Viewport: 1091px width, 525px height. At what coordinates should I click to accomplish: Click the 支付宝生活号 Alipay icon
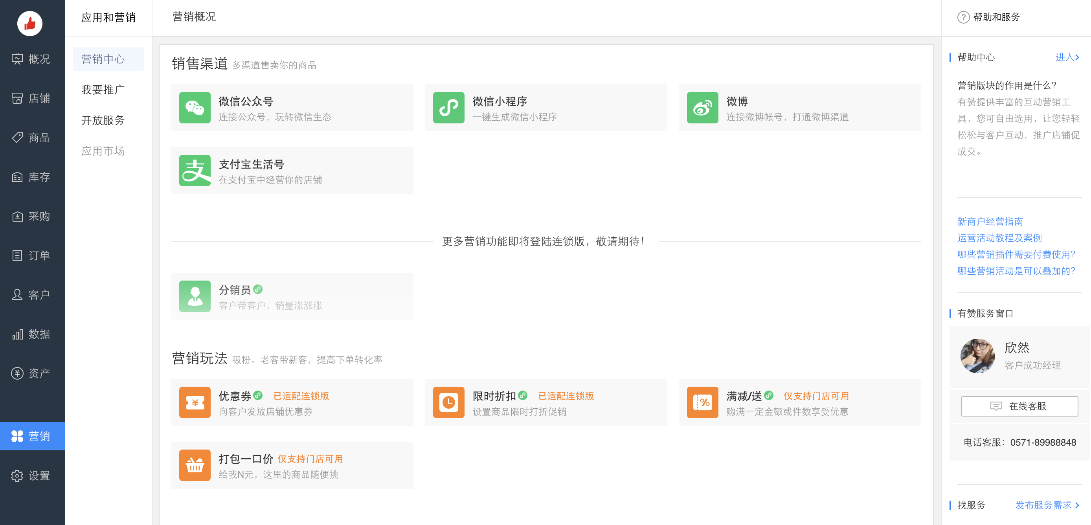point(195,171)
